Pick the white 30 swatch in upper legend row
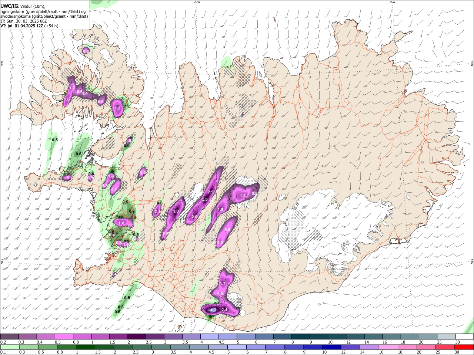The width and height of the screenshot is (474, 355). click(x=465, y=337)
